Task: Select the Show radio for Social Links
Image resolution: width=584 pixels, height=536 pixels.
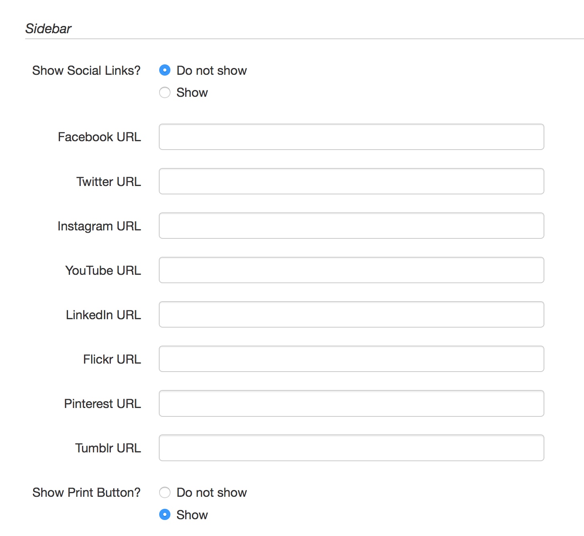Action: point(165,92)
